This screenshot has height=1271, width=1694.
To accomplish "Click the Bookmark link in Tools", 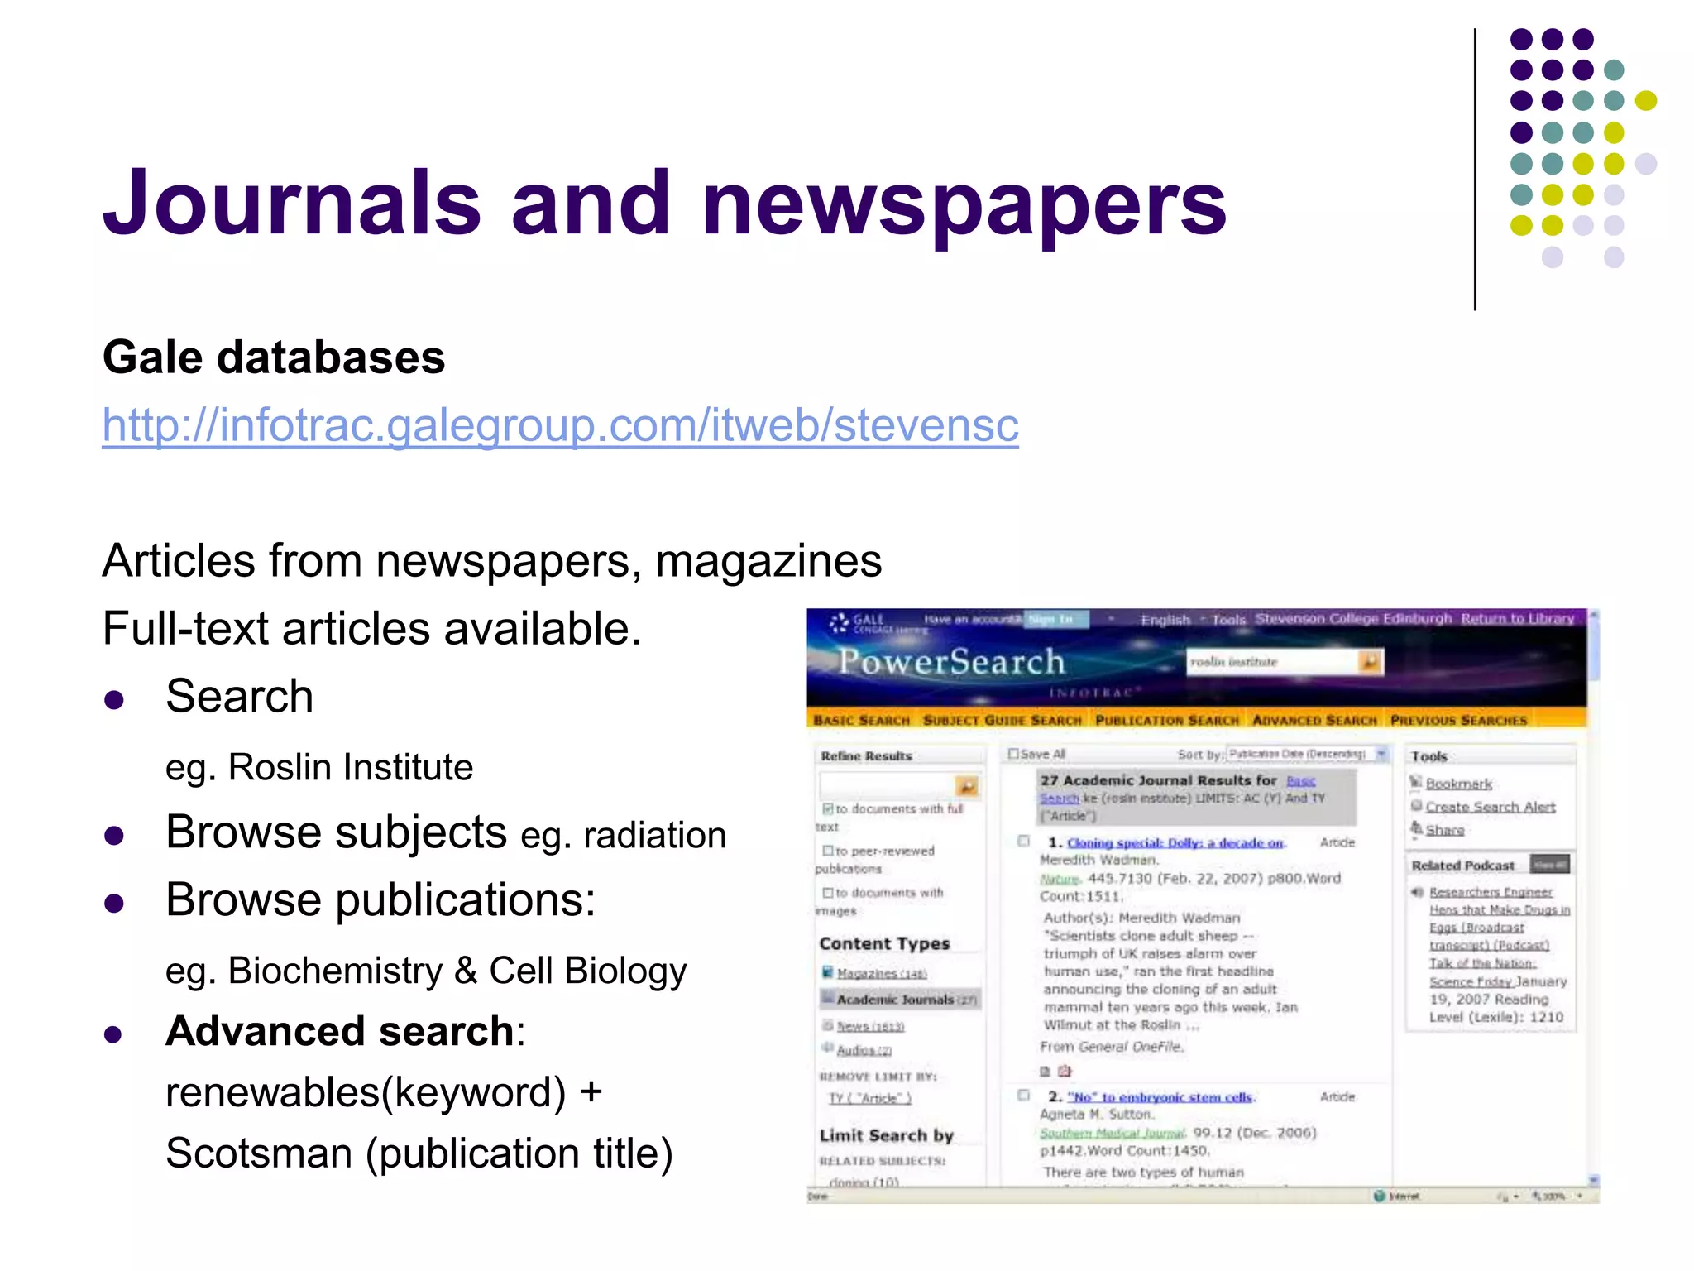I will pyautogui.click(x=1459, y=783).
